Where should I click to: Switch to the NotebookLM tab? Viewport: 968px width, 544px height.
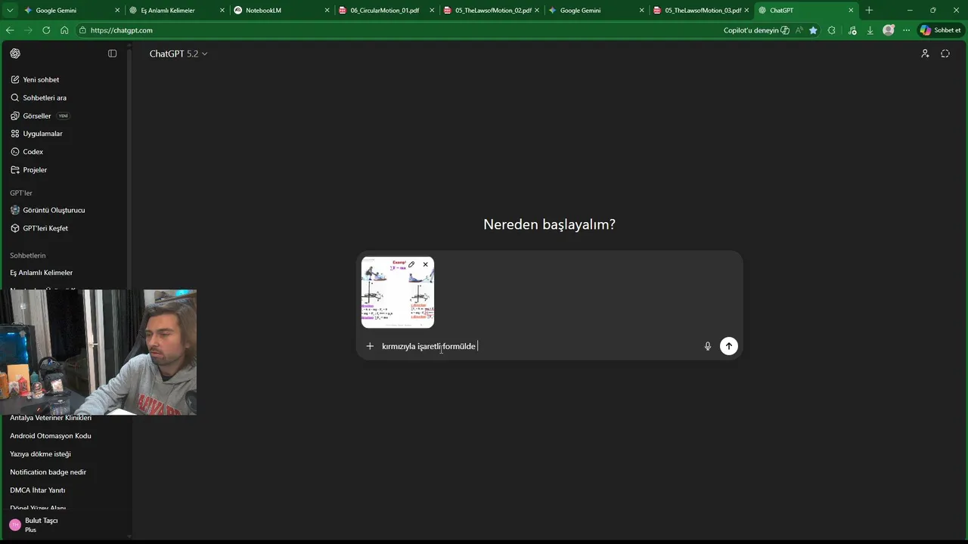coord(281,11)
